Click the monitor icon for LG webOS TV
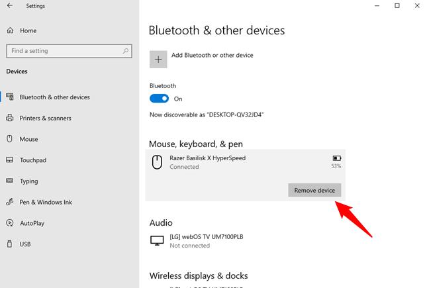This screenshot has width=427, height=288. pyautogui.click(x=157, y=240)
